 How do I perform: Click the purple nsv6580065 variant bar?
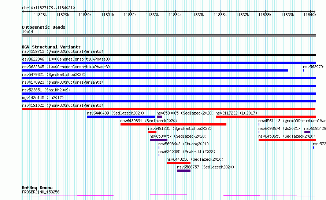[159, 117]
